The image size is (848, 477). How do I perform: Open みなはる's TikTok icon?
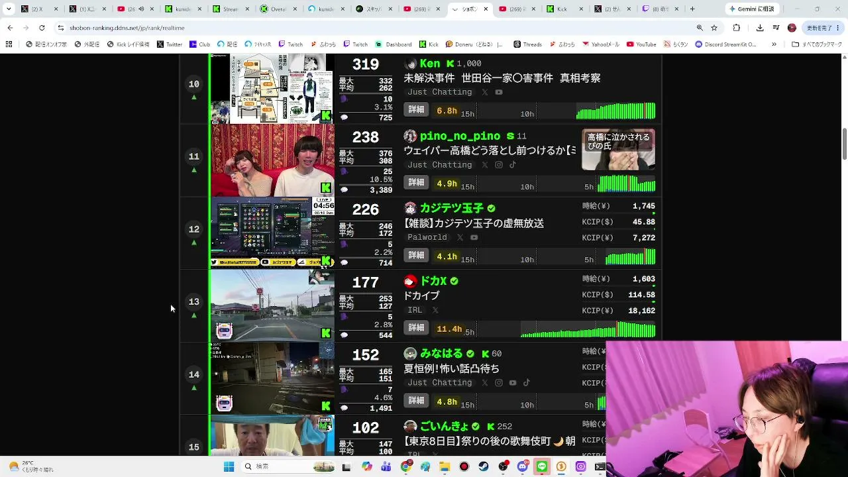click(527, 383)
